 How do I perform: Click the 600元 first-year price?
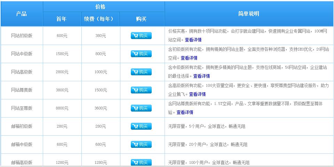pyautogui.click(x=62, y=36)
